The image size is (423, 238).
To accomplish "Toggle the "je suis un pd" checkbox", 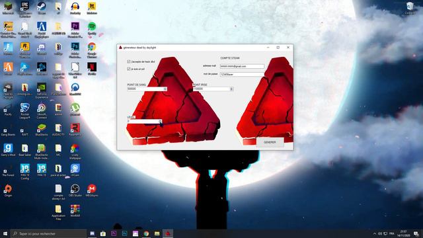I will [x=129, y=69].
